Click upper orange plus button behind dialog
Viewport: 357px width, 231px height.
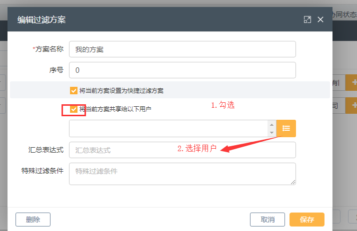click(x=351, y=83)
